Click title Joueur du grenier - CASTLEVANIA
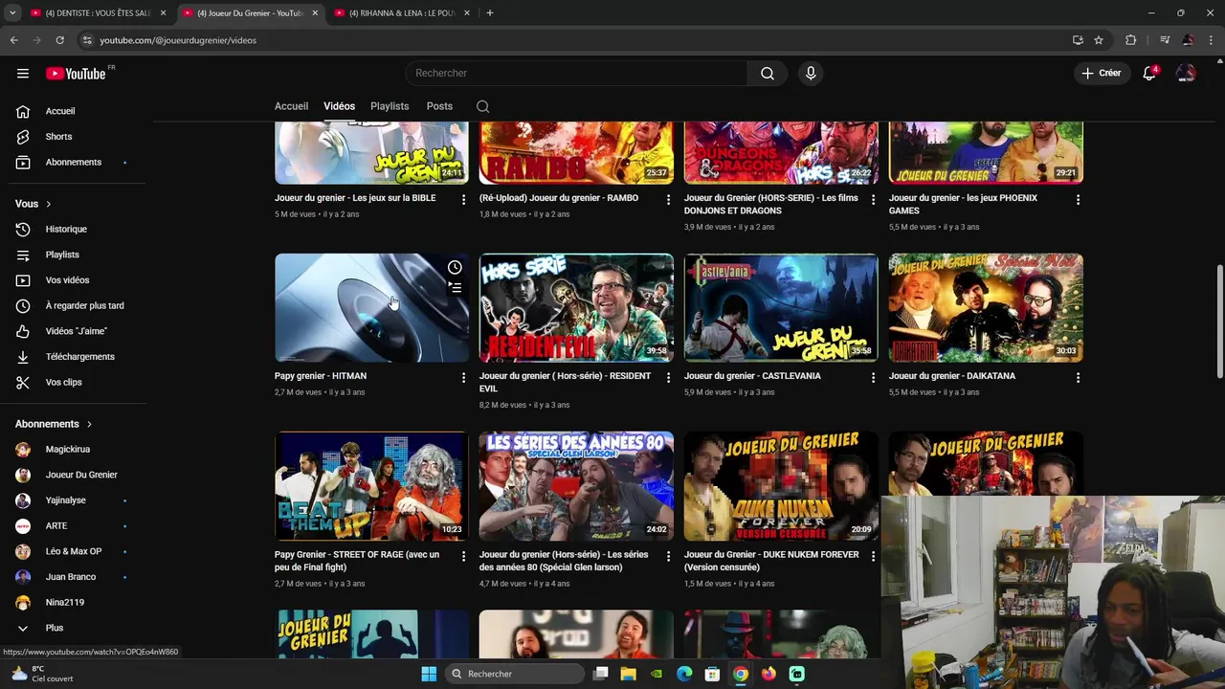1225x689 pixels. pyautogui.click(x=752, y=376)
